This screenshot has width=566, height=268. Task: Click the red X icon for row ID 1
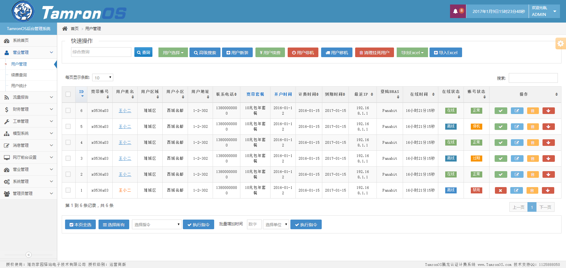point(500,190)
